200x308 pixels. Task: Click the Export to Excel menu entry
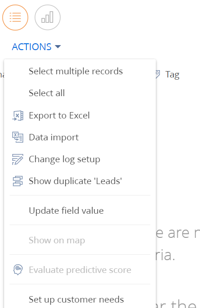pyautogui.click(x=80, y=115)
